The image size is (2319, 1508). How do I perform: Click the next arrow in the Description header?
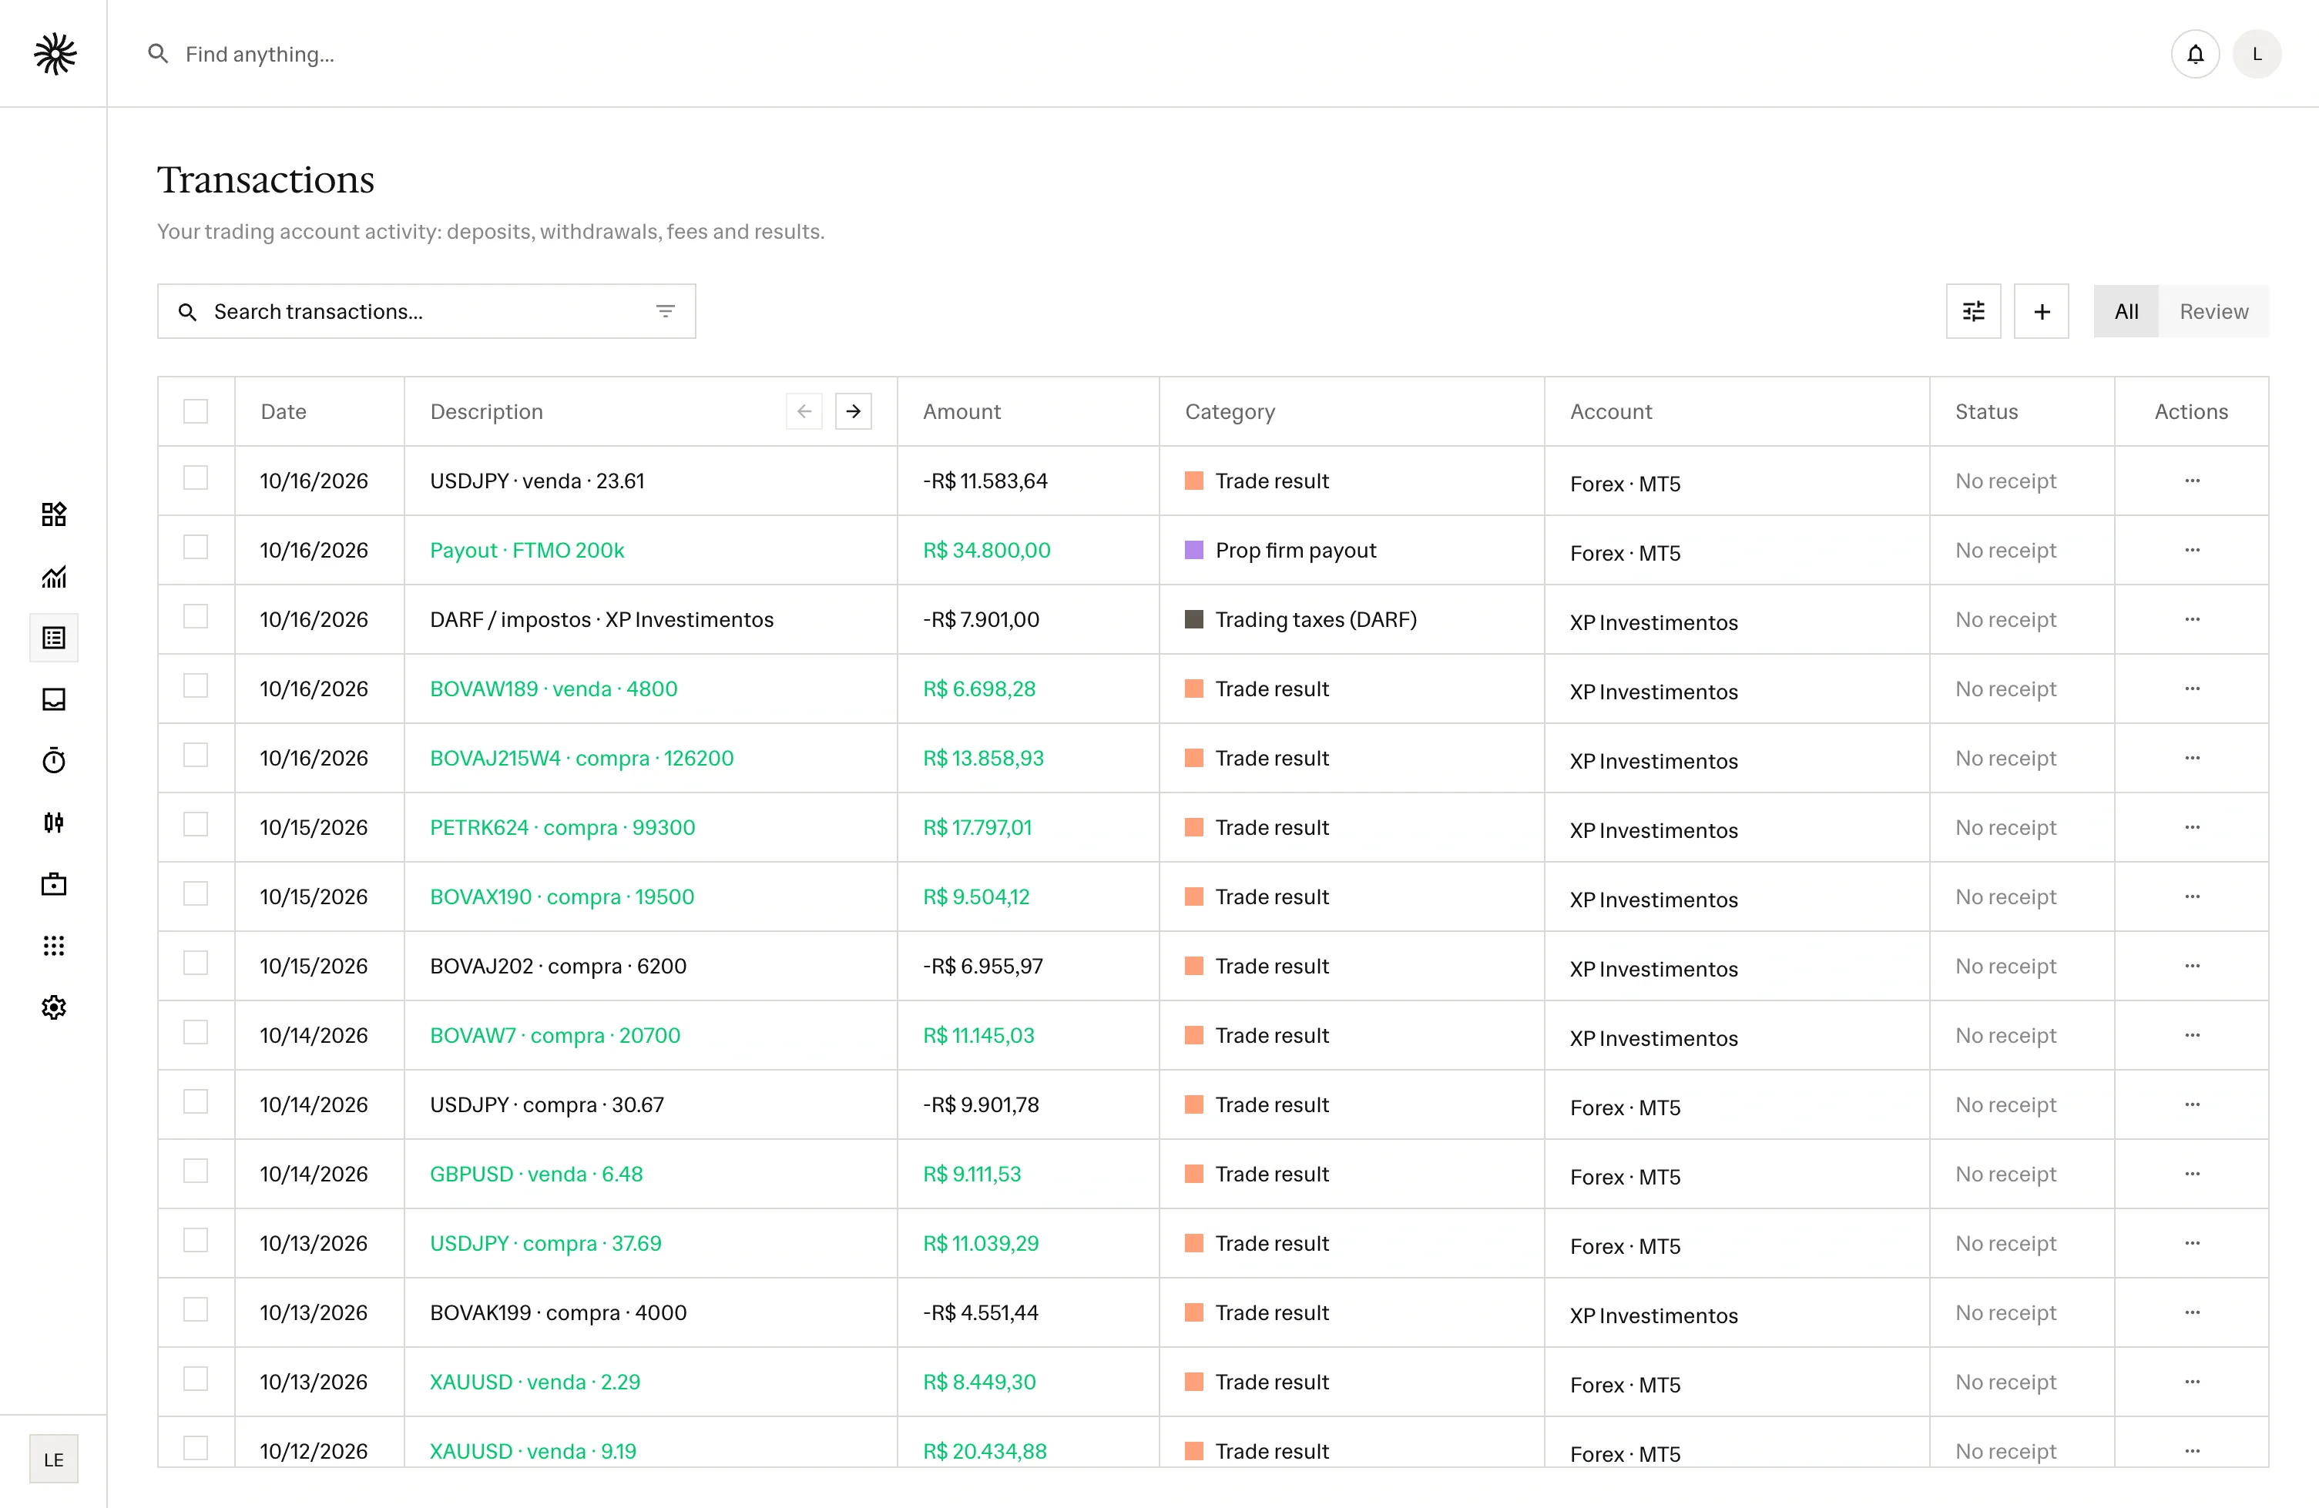[x=854, y=411]
